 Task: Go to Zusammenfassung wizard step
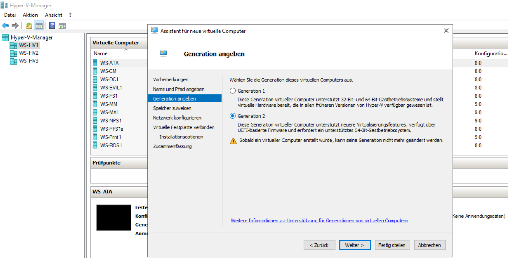[x=172, y=146]
